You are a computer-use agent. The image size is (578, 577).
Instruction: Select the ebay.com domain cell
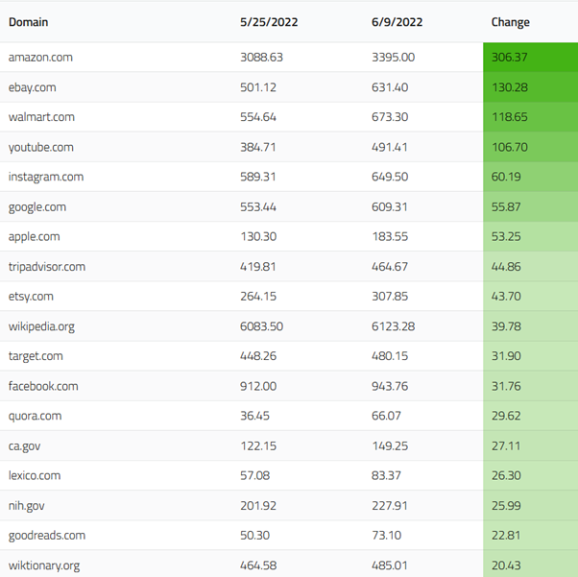click(x=33, y=87)
